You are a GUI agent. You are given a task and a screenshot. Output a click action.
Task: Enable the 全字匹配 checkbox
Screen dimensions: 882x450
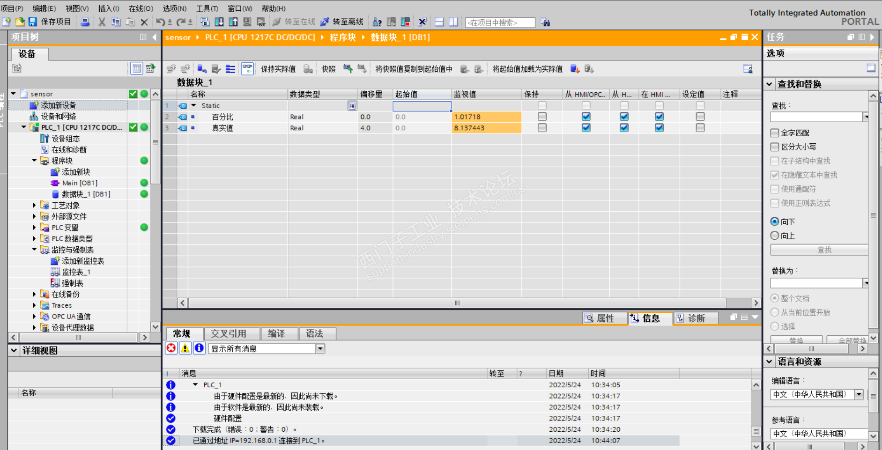click(x=775, y=133)
